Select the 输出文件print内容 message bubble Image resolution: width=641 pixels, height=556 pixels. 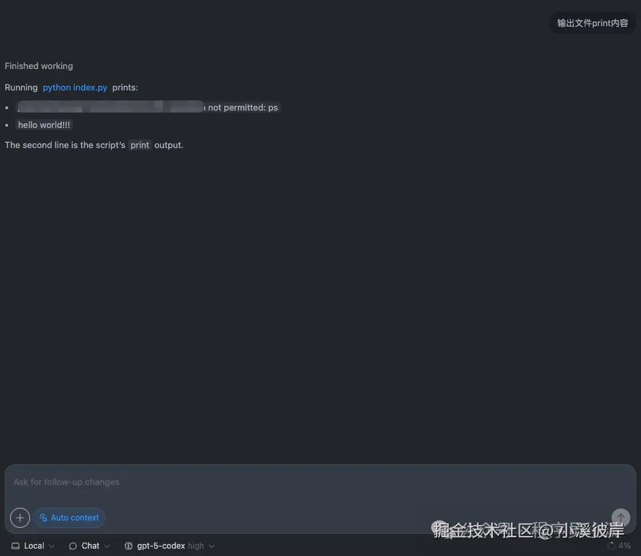pyautogui.click(x=592, y=23)
